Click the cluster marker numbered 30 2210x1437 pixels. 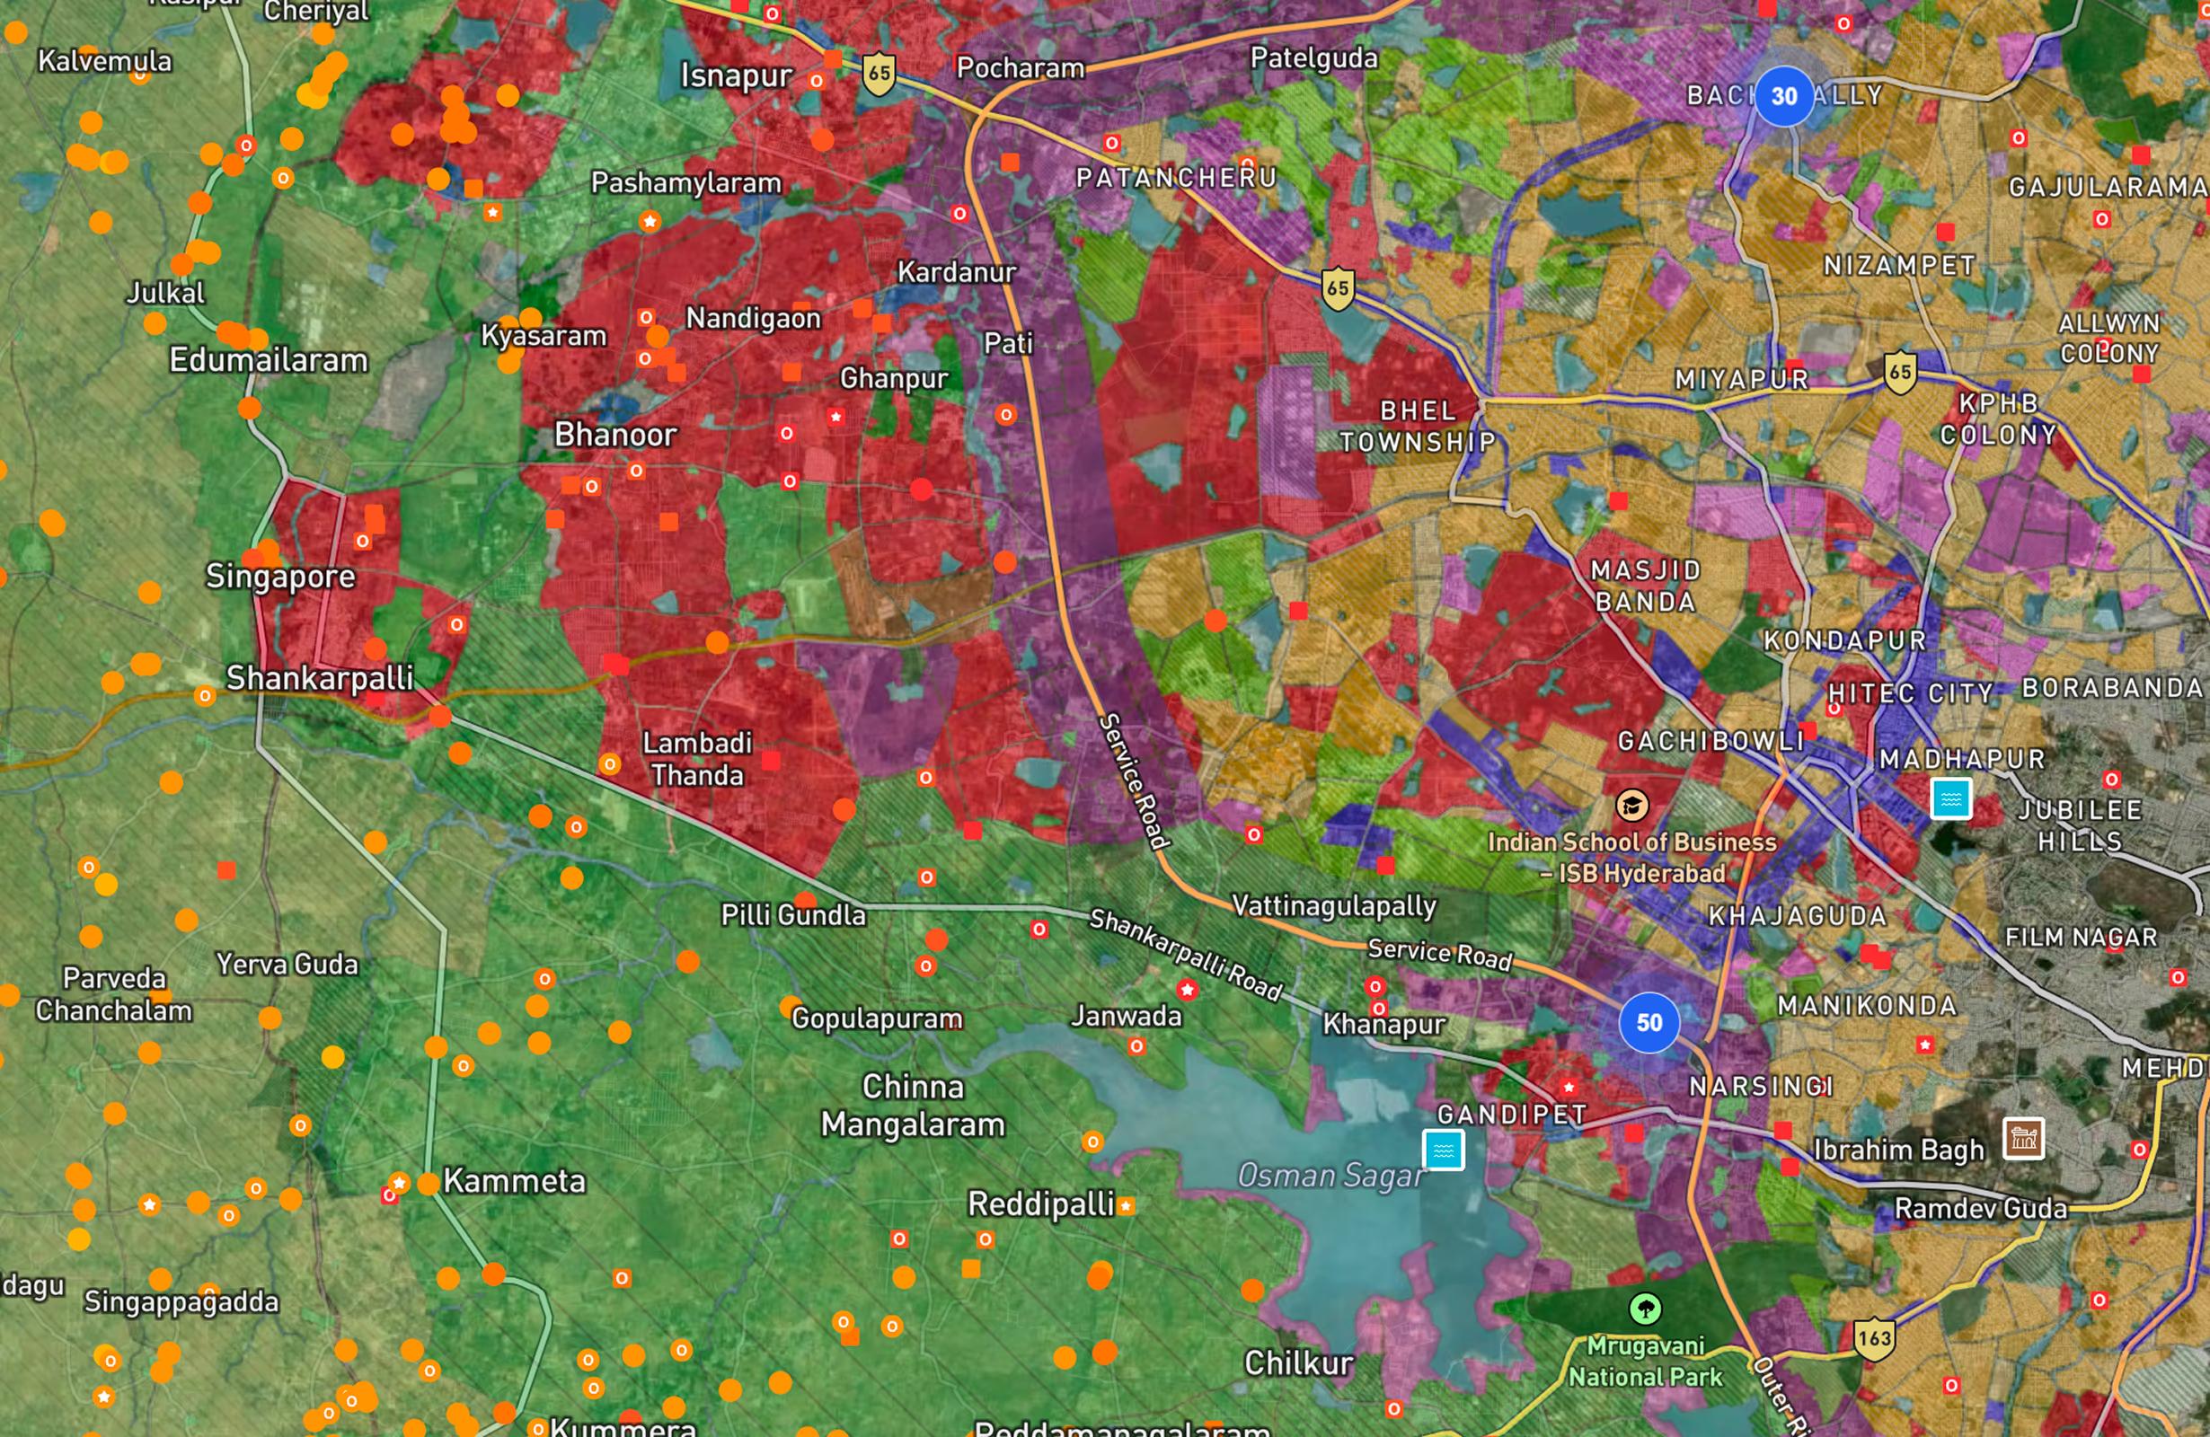[1784, 96]
